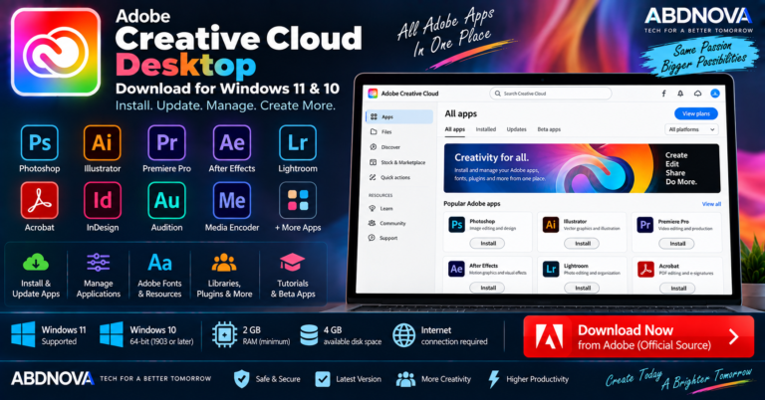Screen dimensions: 765x400
Task: Select Apps in the Creative Cloud sidebar
Action: tap(399, 117)
